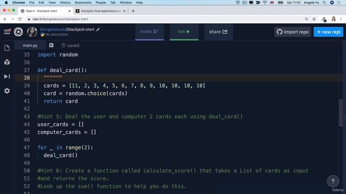Open the Help menu

pyautogui.click(x=139, y=2)
